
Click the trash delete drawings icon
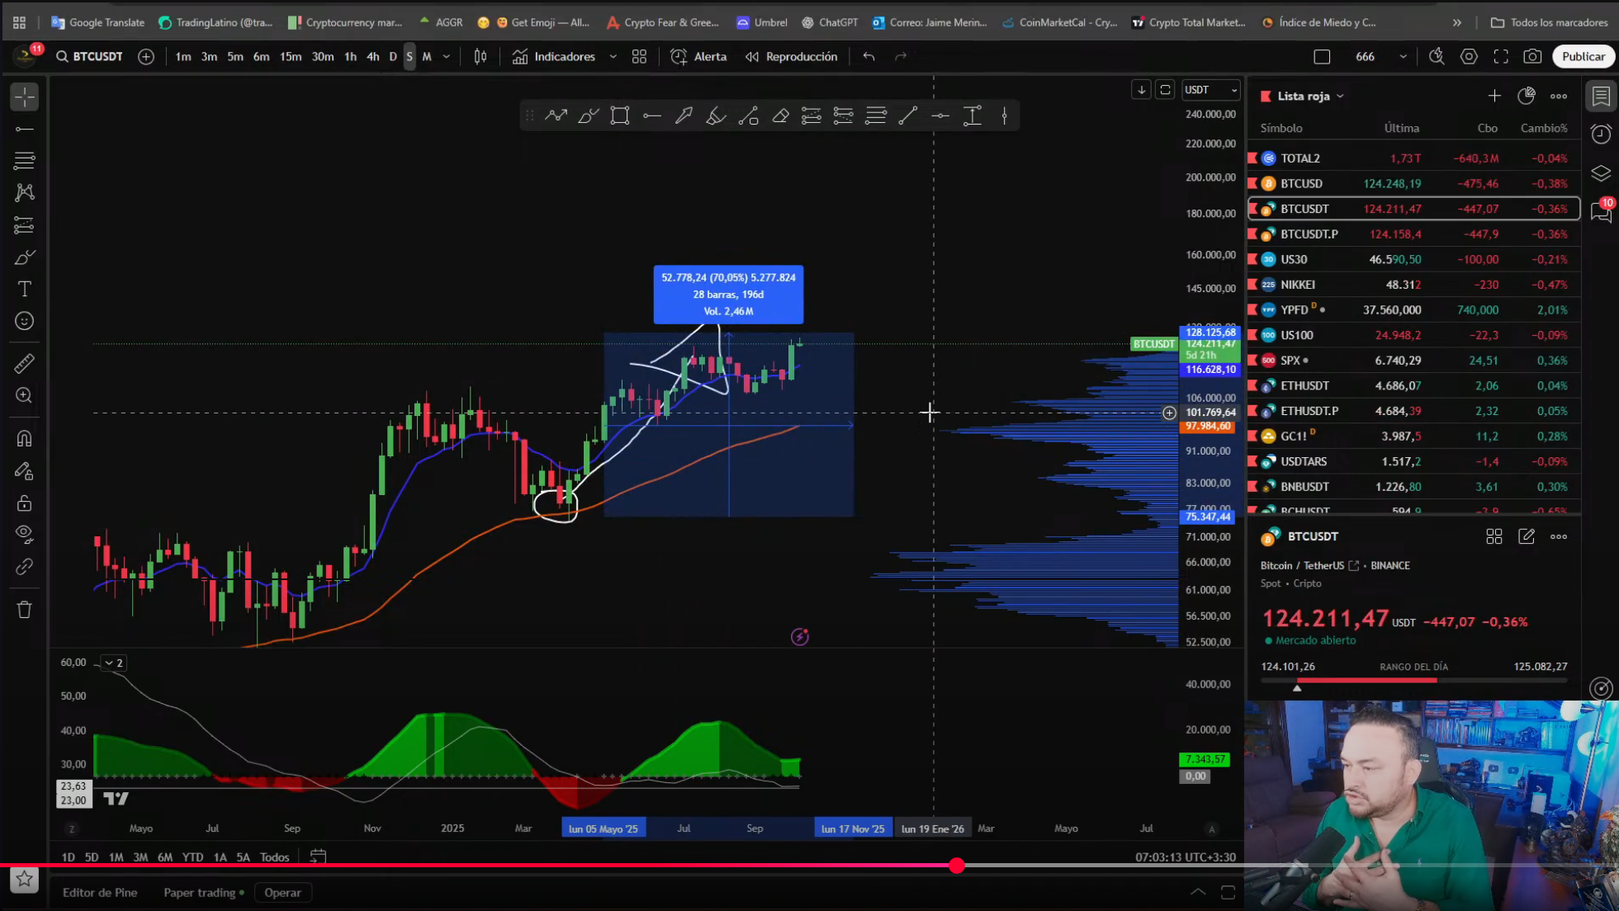[25, 610]
